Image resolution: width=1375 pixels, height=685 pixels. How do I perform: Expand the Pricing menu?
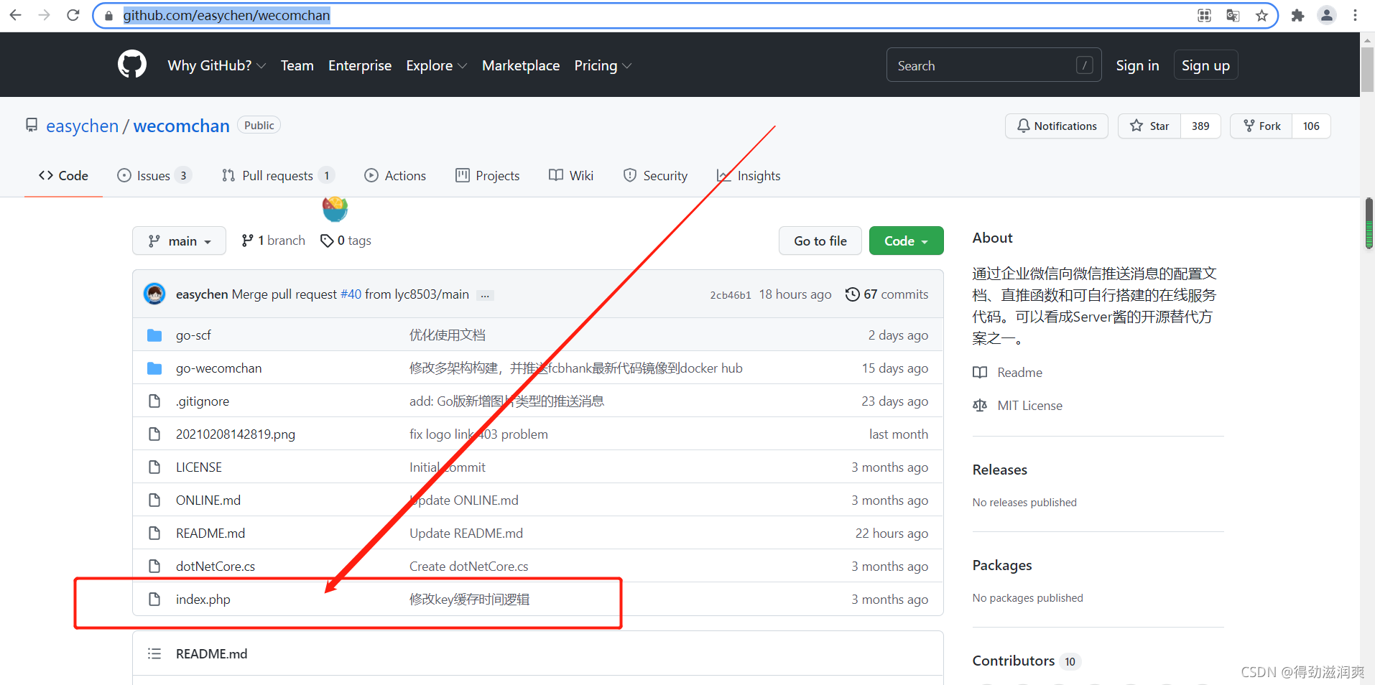pos(603,65)
